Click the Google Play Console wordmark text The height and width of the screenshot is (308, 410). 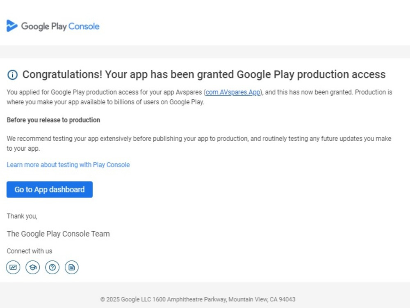click(x=60, y=26)
